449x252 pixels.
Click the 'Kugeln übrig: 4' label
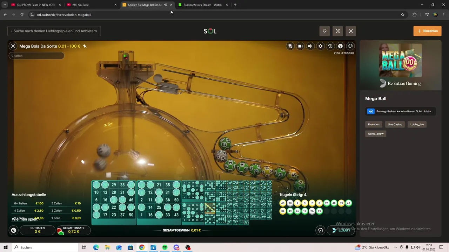click(x=293, y=195)
